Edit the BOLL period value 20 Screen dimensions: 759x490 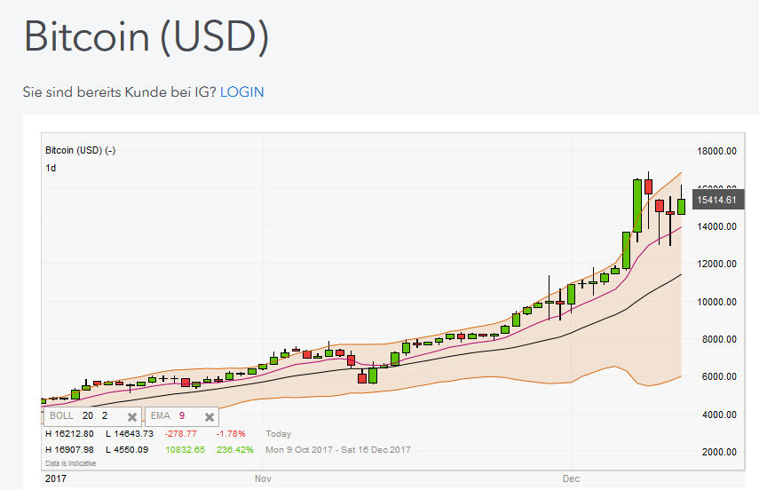[88, 416]
